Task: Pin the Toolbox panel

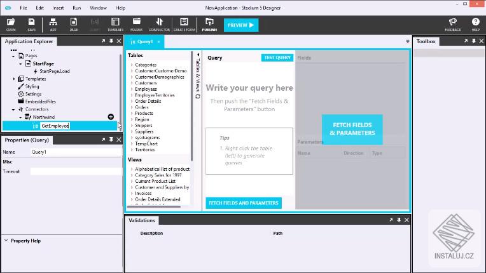Action: [x=474, y=41]
